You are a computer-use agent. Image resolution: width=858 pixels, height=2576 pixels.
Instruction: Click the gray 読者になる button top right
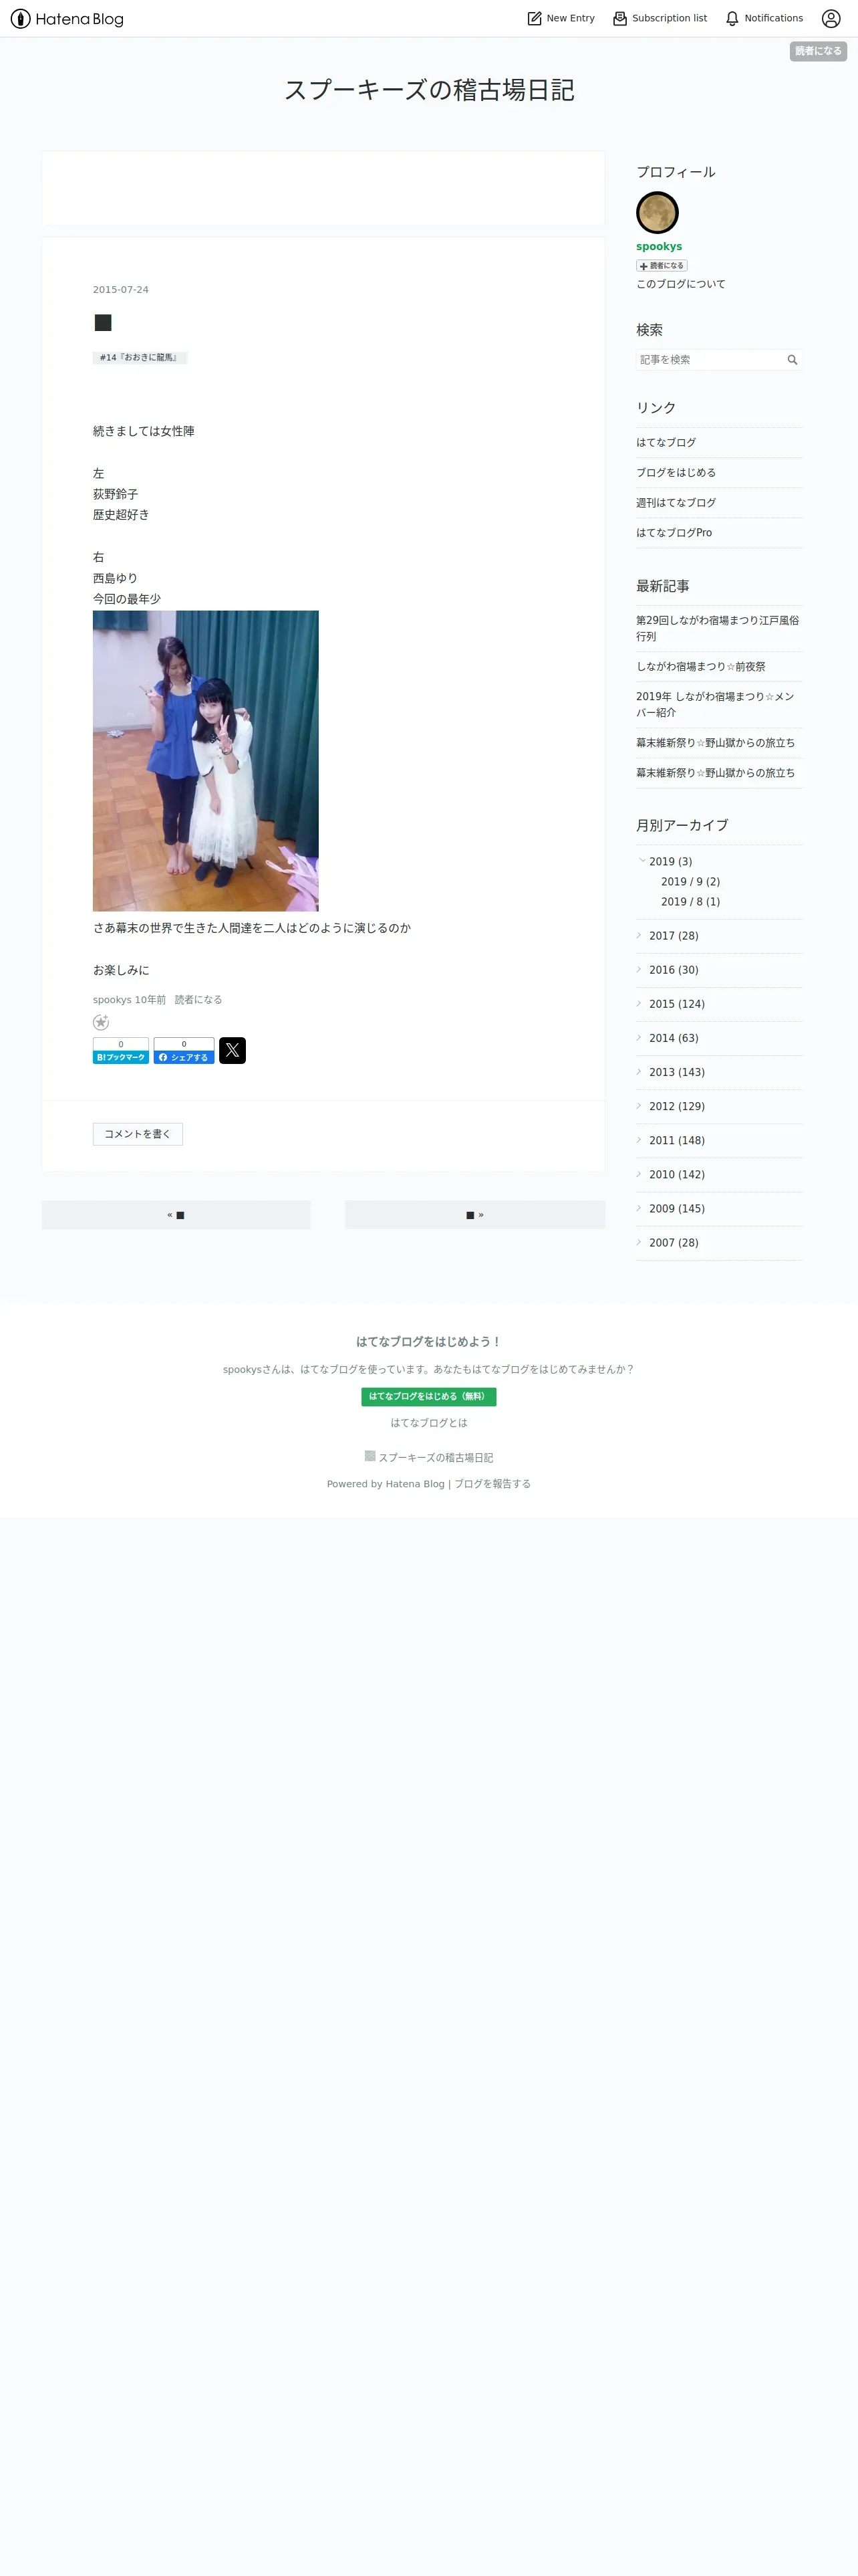pyautogui.click(x=818, y=51)
